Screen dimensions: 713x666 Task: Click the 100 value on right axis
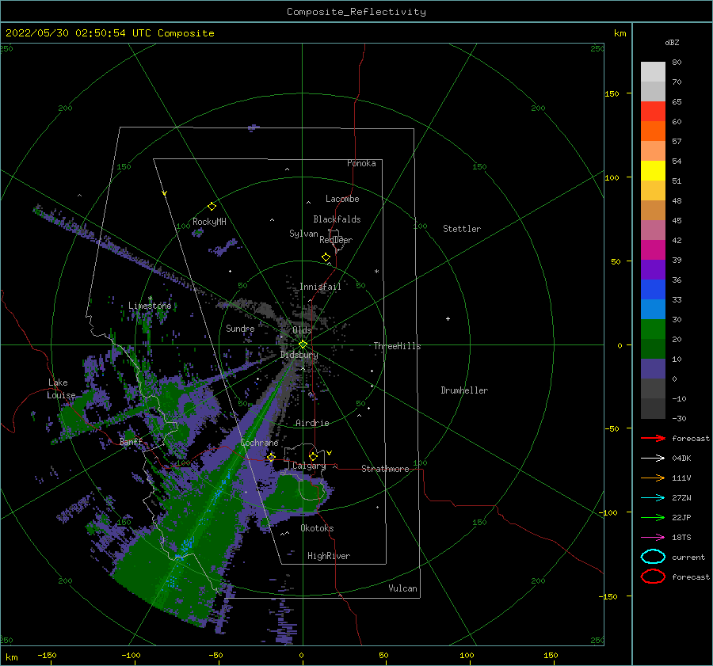[x=612, y=177]
